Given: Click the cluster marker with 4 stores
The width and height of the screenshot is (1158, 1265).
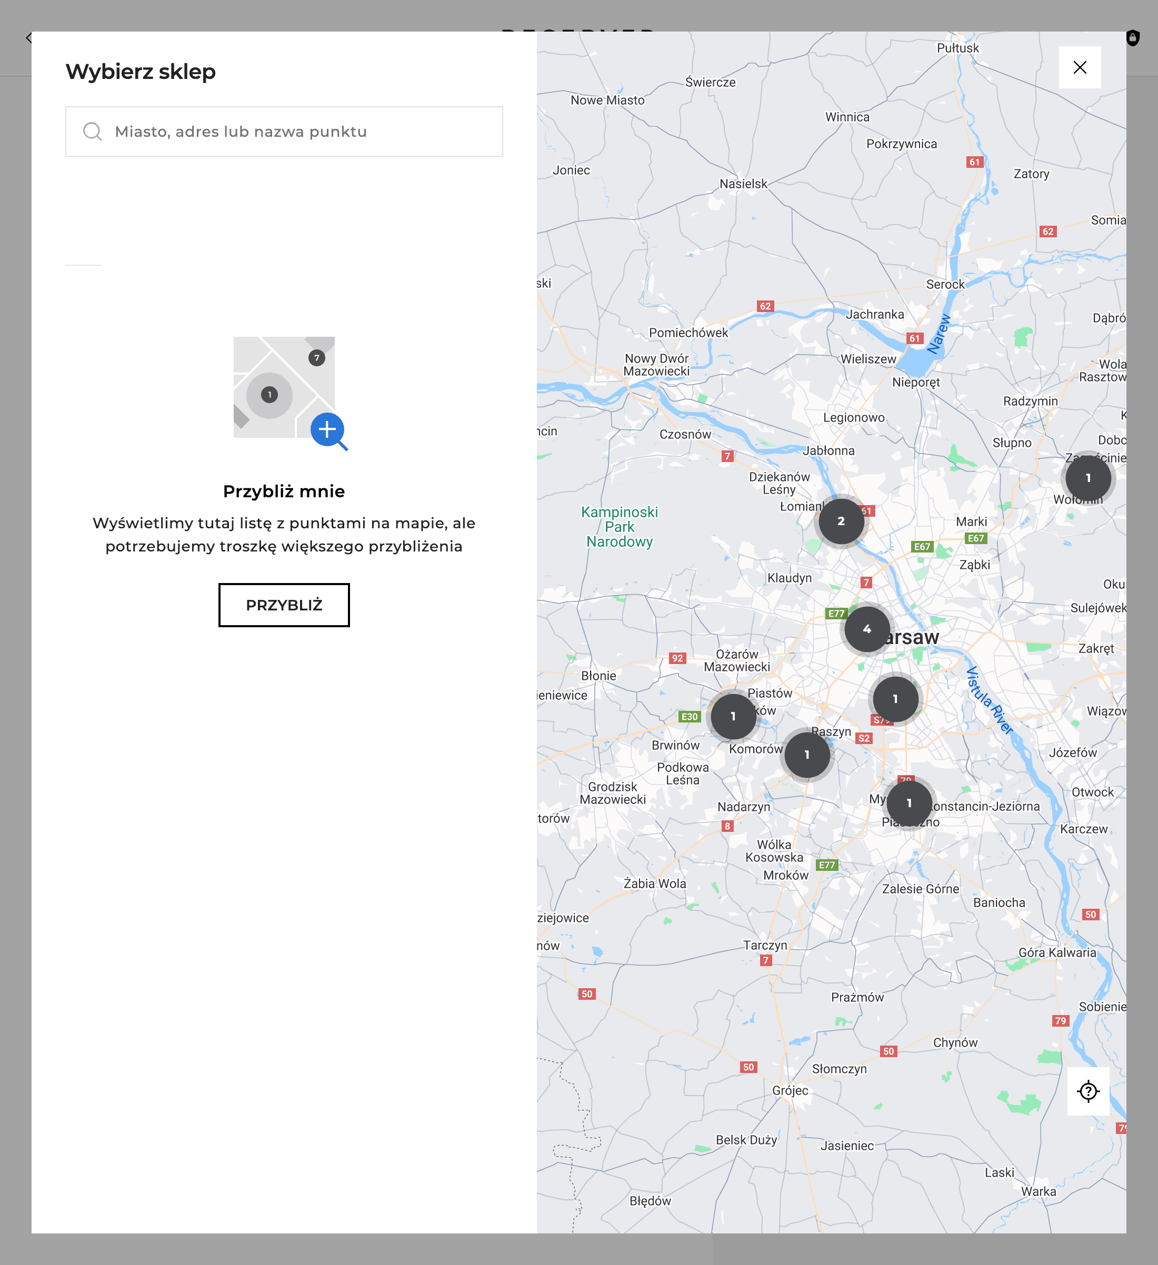Looking at the screenshot, I should pyautogui.click(x=867, y=629).
